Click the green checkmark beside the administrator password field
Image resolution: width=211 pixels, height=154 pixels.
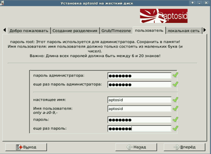pyautogui.click(x=175, y=75)
